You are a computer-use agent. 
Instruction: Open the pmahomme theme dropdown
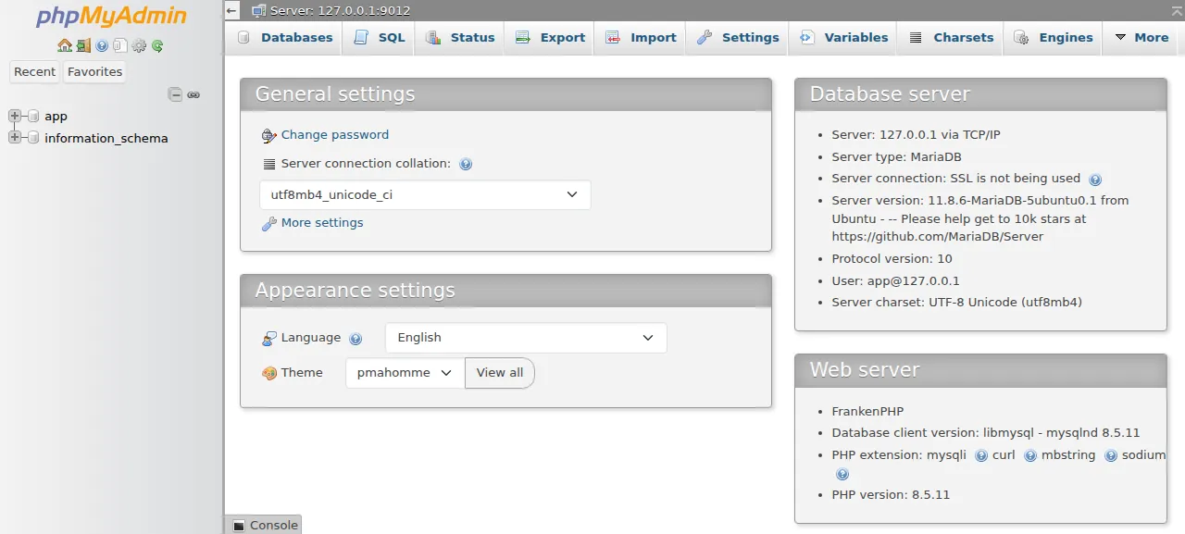pyautogui.click(x=405, y=372)
